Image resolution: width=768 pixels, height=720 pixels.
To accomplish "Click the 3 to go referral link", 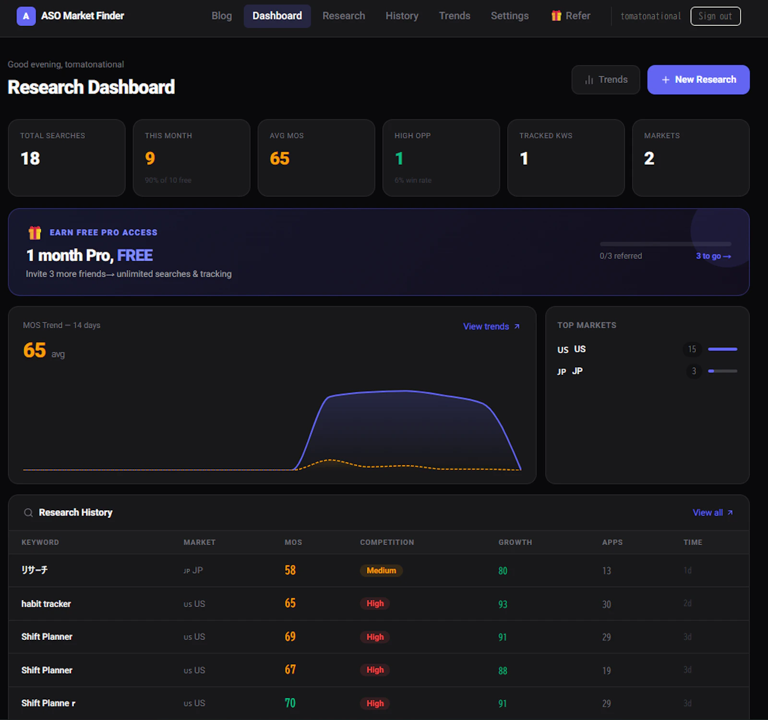I will point(713,256).
